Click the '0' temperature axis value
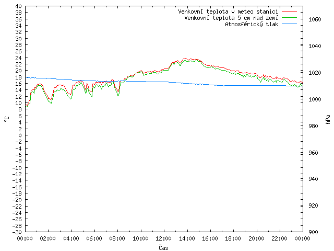Image resolution: width=334 pixels, height=251 pixels. [20, 135]
